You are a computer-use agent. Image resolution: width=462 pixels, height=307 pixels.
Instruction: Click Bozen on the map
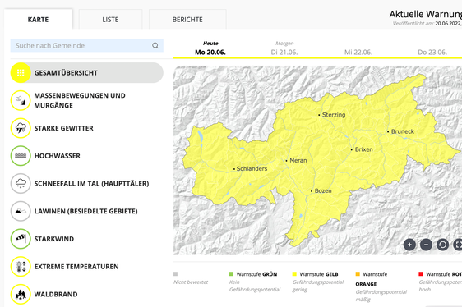tap(323, 190)
